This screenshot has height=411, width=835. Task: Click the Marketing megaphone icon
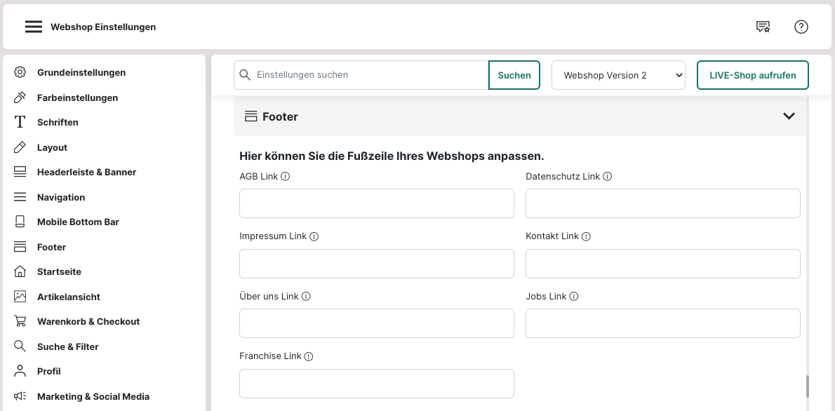[20, 396]
